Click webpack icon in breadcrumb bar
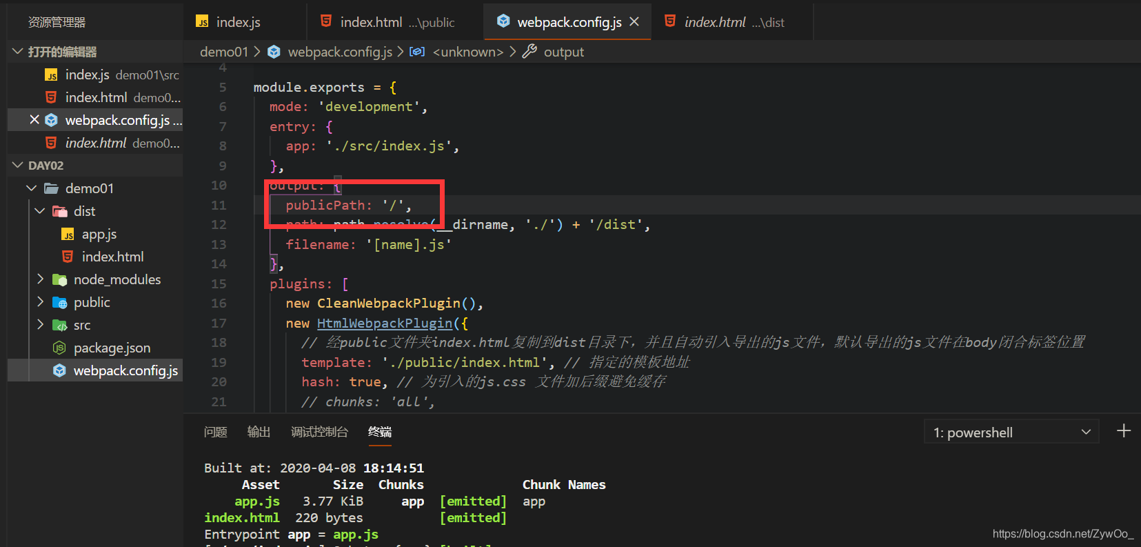Image resolution: width=1141 pixels, height=547 pixels. [274, 52]
